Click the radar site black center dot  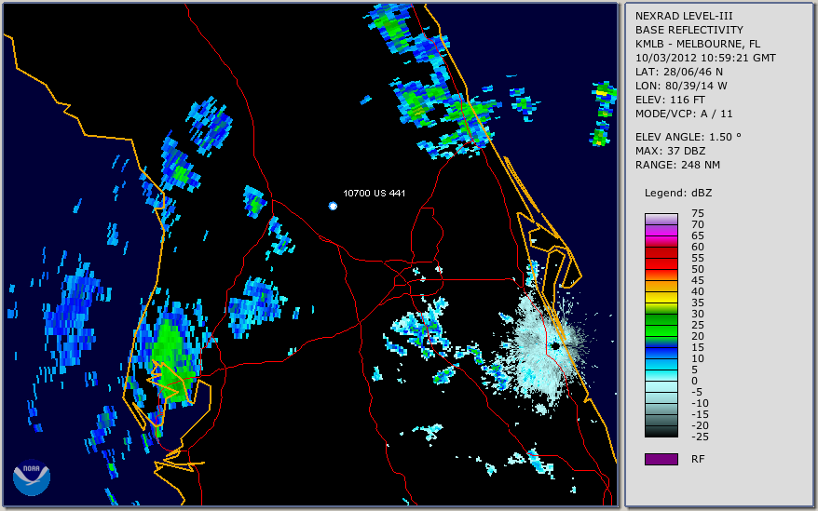click(x=556, y=345)
